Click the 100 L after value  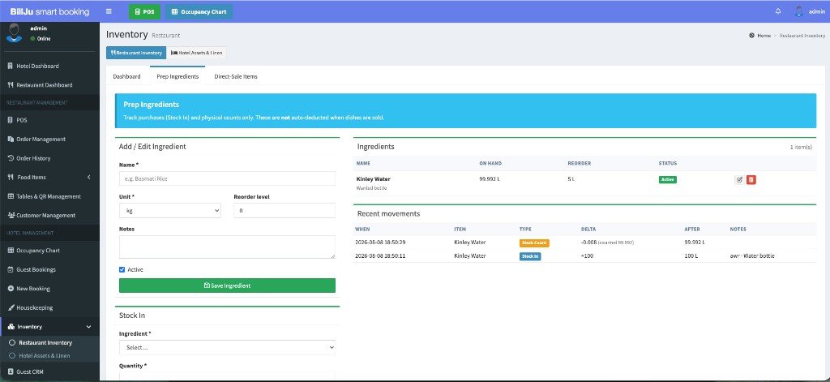(x=692, y=256)
